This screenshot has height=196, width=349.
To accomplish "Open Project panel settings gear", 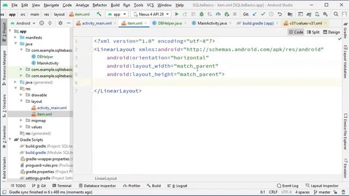I will [x=61, y=23].
